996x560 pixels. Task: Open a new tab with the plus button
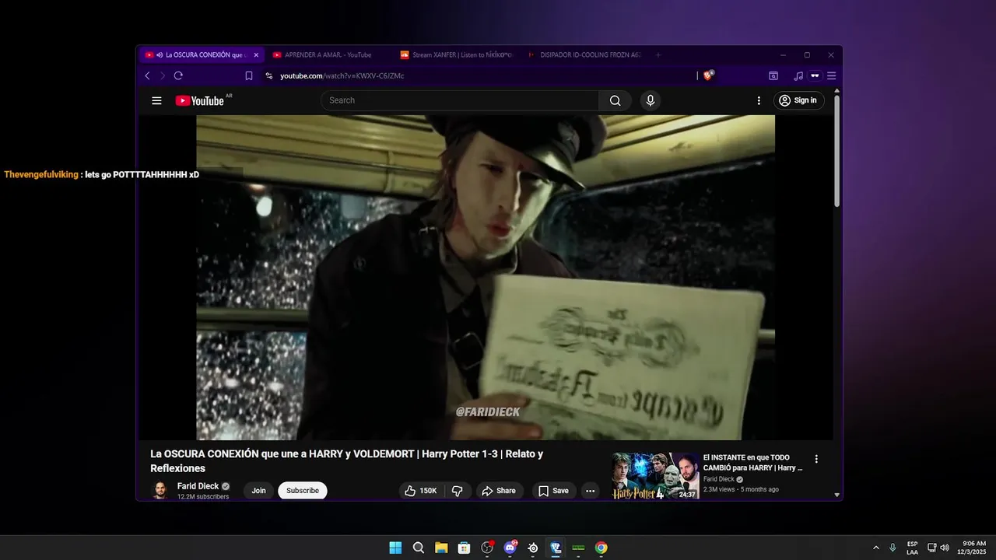click(658, 55)
